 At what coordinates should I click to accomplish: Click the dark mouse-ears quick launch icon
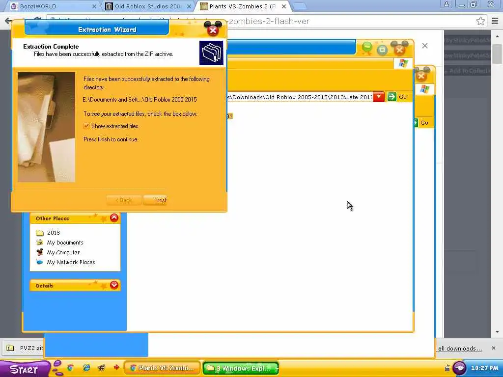tap(102, 368)
